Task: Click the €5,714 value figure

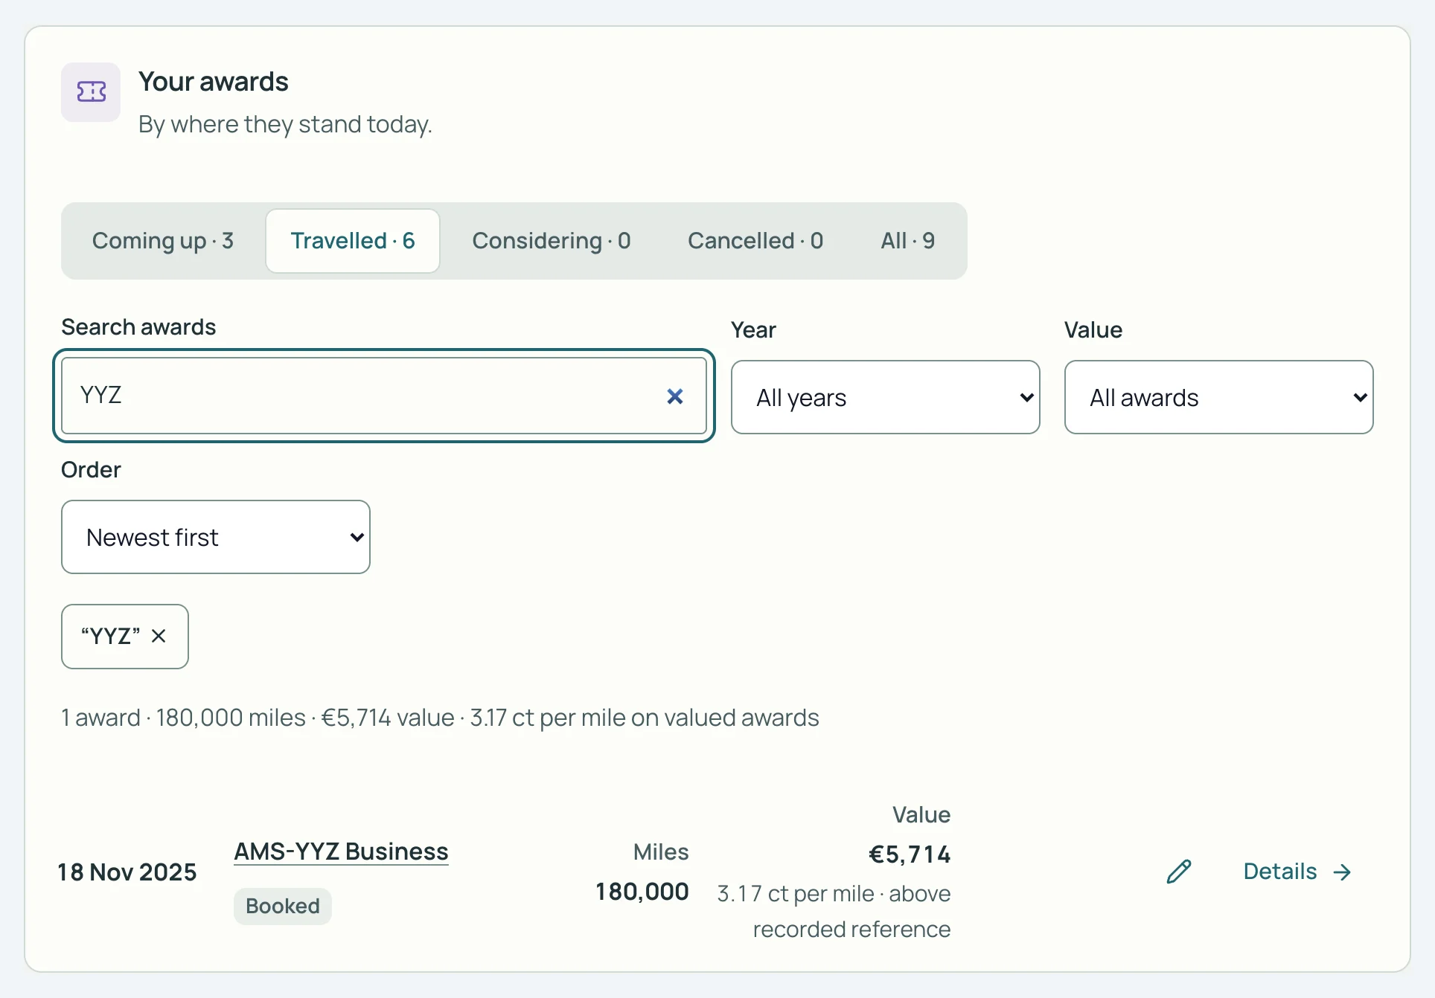Action: 910,854
